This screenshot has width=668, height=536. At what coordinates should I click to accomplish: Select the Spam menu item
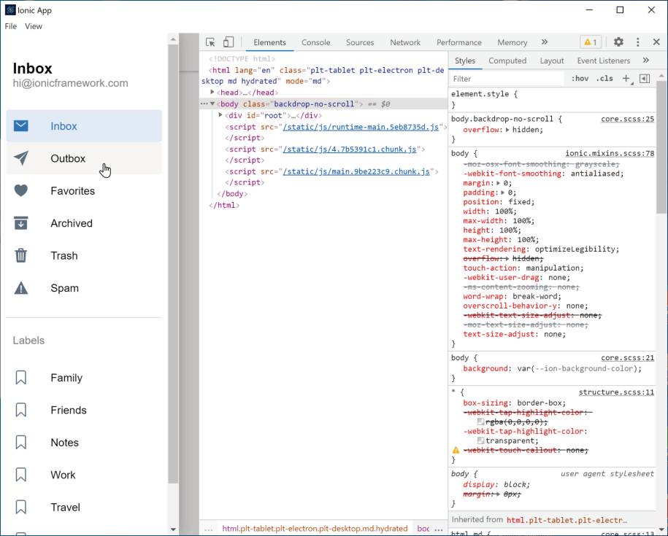point(84,288)
